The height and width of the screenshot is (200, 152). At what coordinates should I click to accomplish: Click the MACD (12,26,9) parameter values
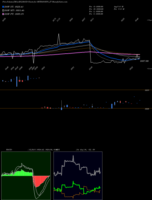pos(42,149)
